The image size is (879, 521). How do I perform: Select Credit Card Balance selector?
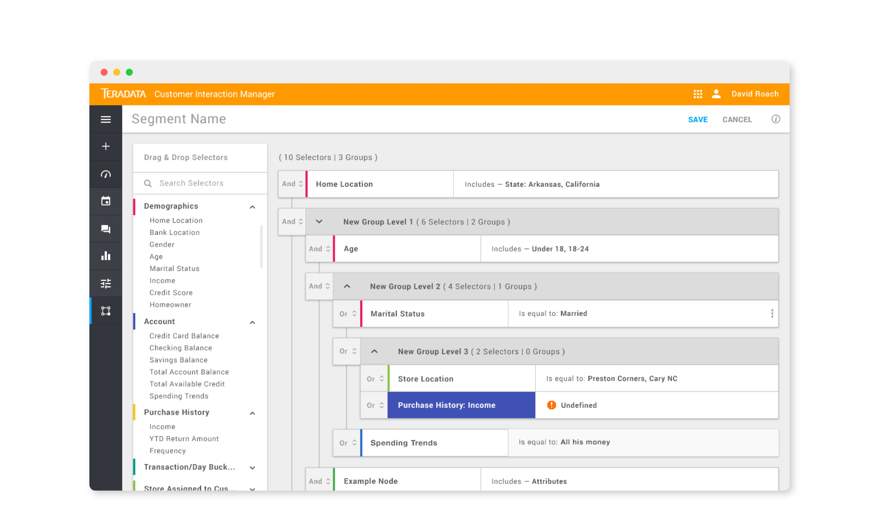(184, 336)
